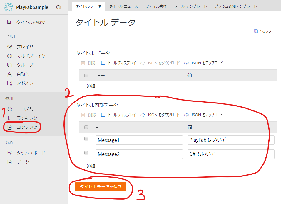Screen dimensions: 281x204
Task: Click the bar-chart icon beside タイトルの概要
Action: (x=9, y=22)
